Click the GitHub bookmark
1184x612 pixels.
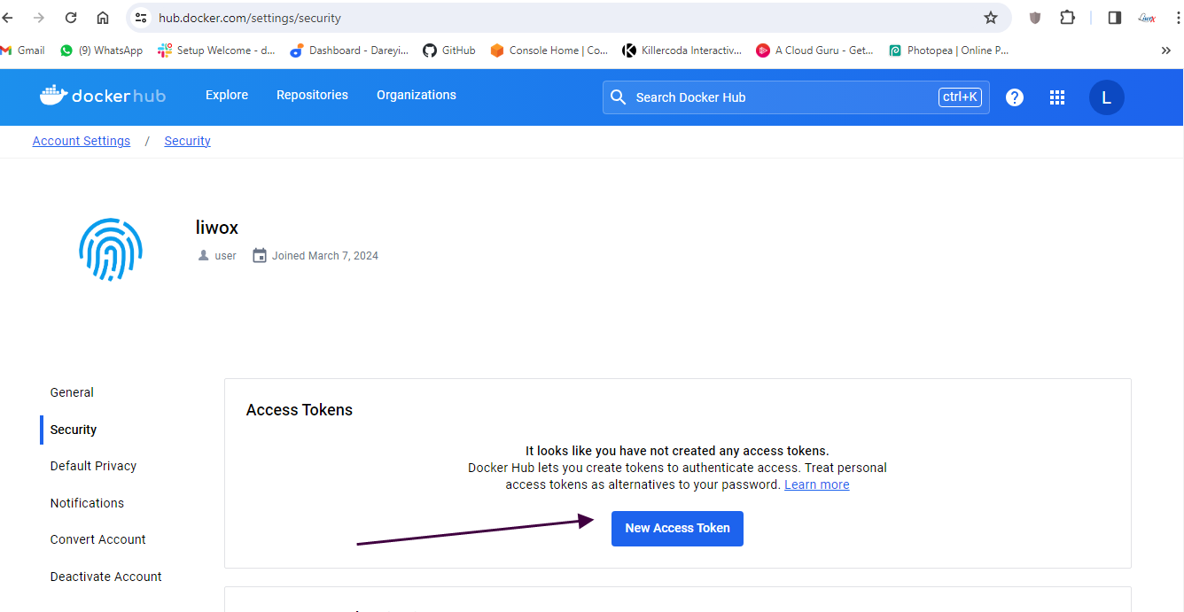click(x=448, y=50)
